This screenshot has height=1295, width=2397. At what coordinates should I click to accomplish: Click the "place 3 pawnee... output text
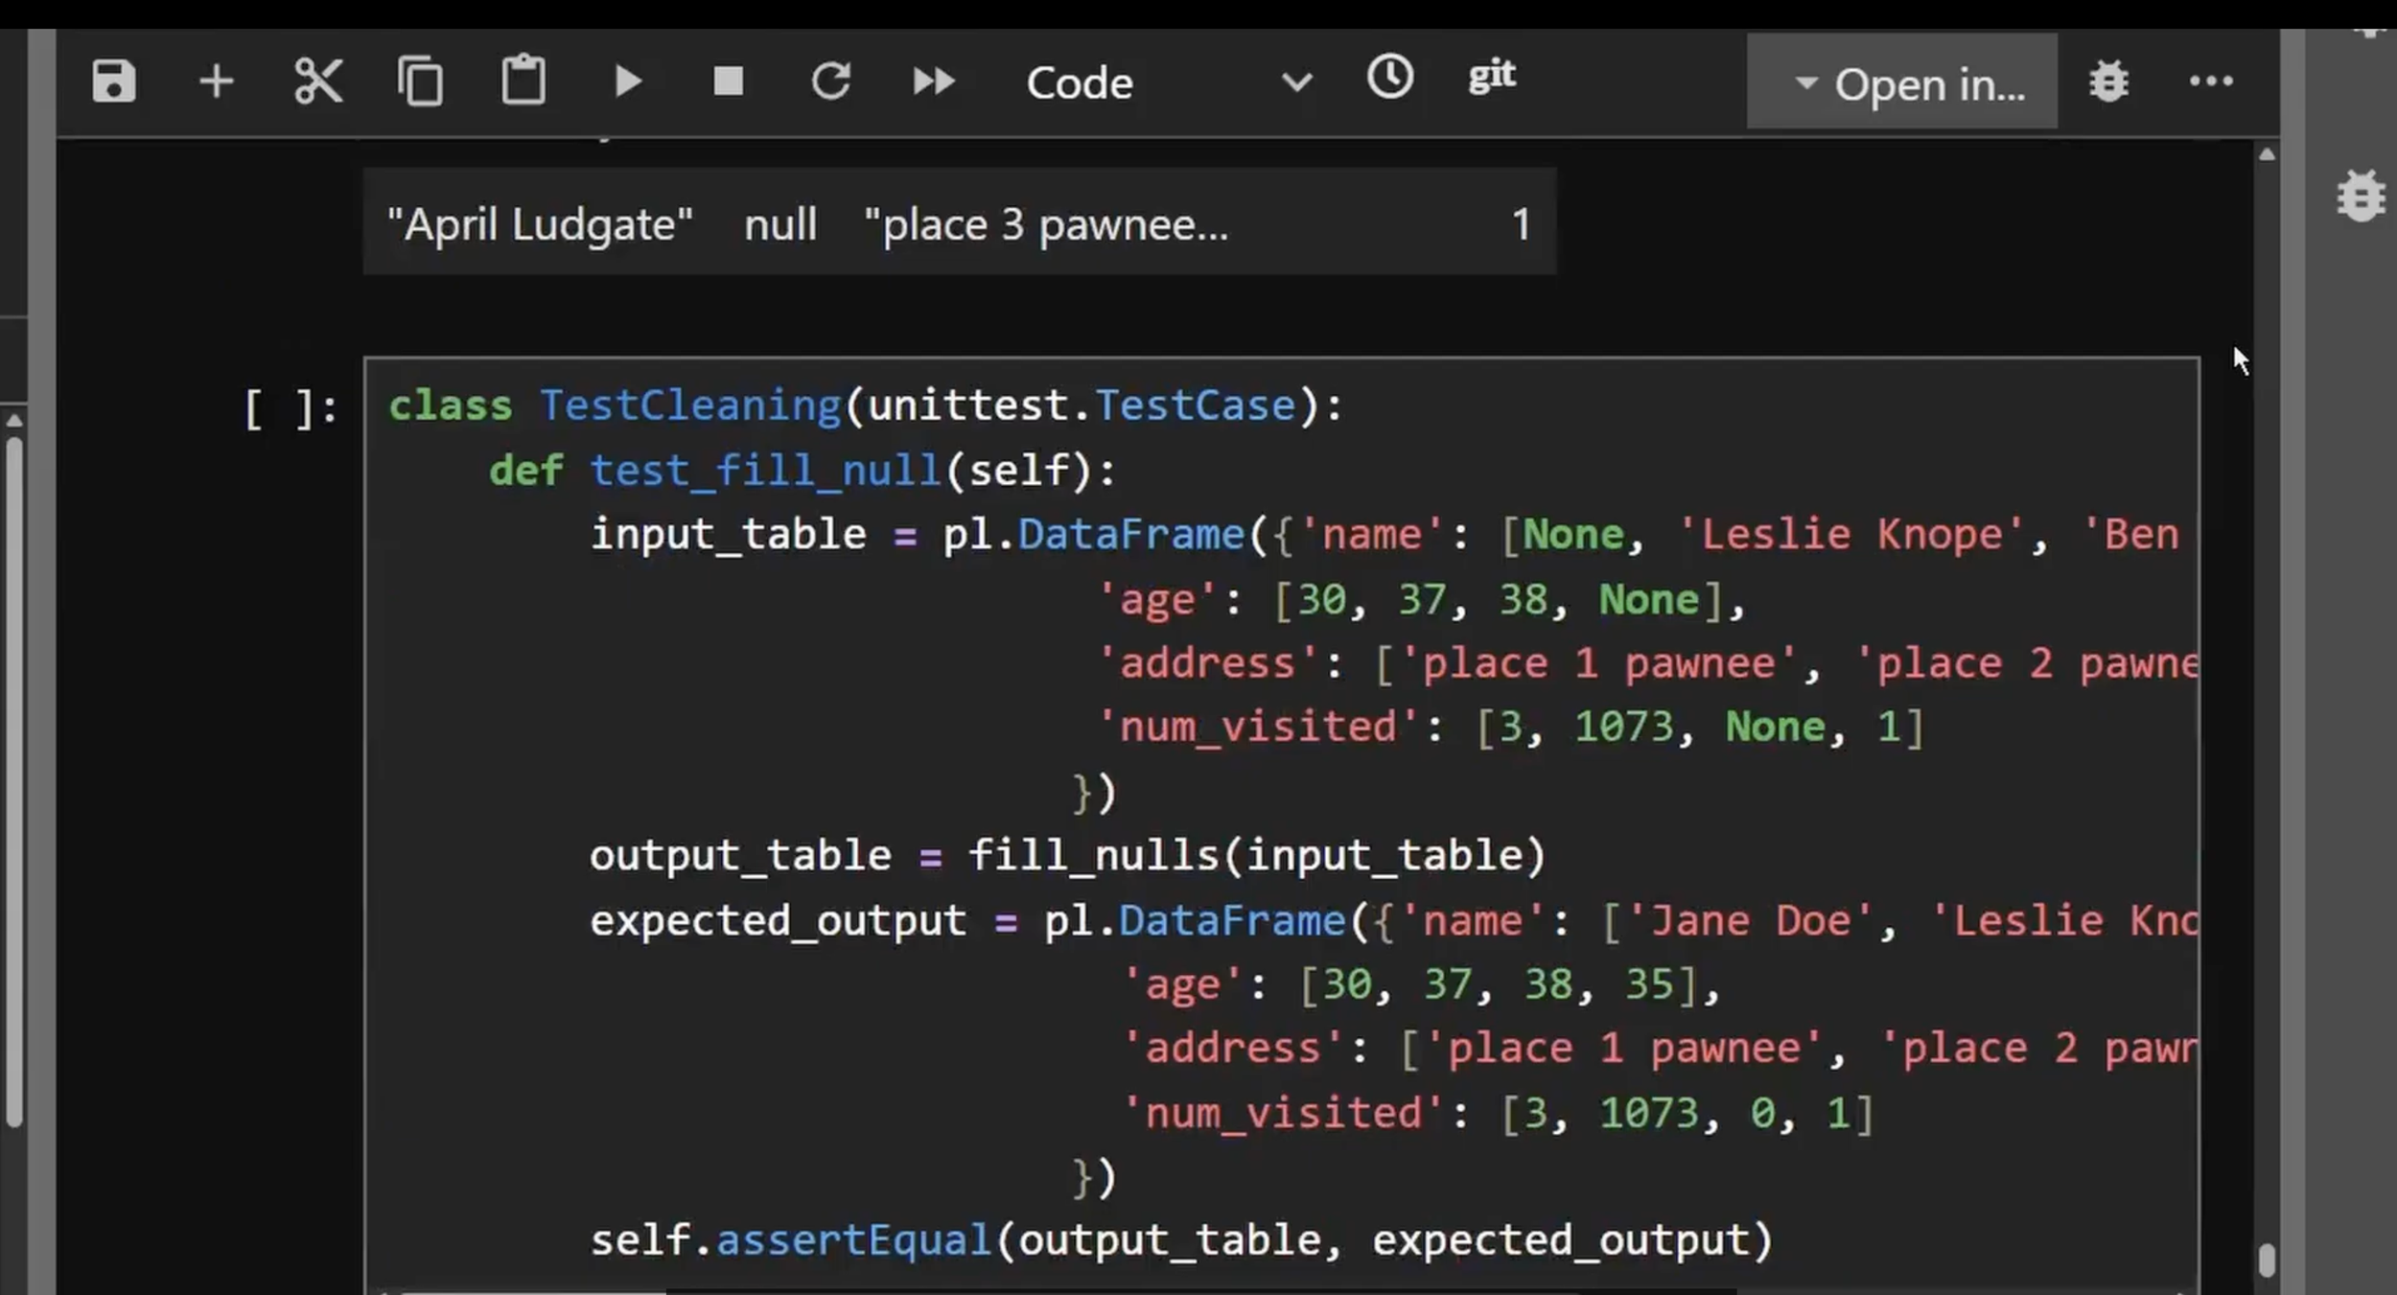coord(1046,225)
